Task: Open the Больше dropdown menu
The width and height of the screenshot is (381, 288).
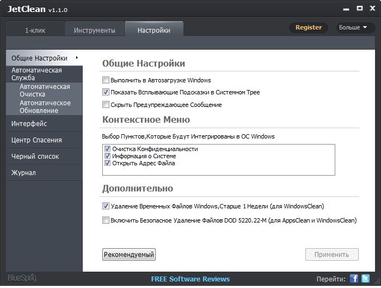Action: coord(353,27)
